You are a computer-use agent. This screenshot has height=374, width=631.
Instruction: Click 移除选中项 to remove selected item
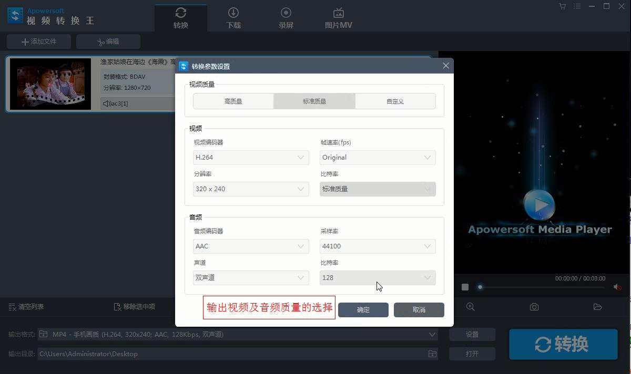point(135,307)
